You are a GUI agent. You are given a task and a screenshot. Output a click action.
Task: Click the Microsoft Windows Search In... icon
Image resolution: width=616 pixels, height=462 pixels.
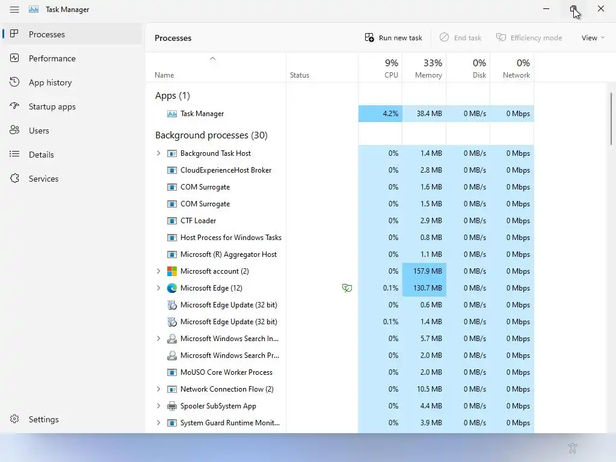click(172, 339)
